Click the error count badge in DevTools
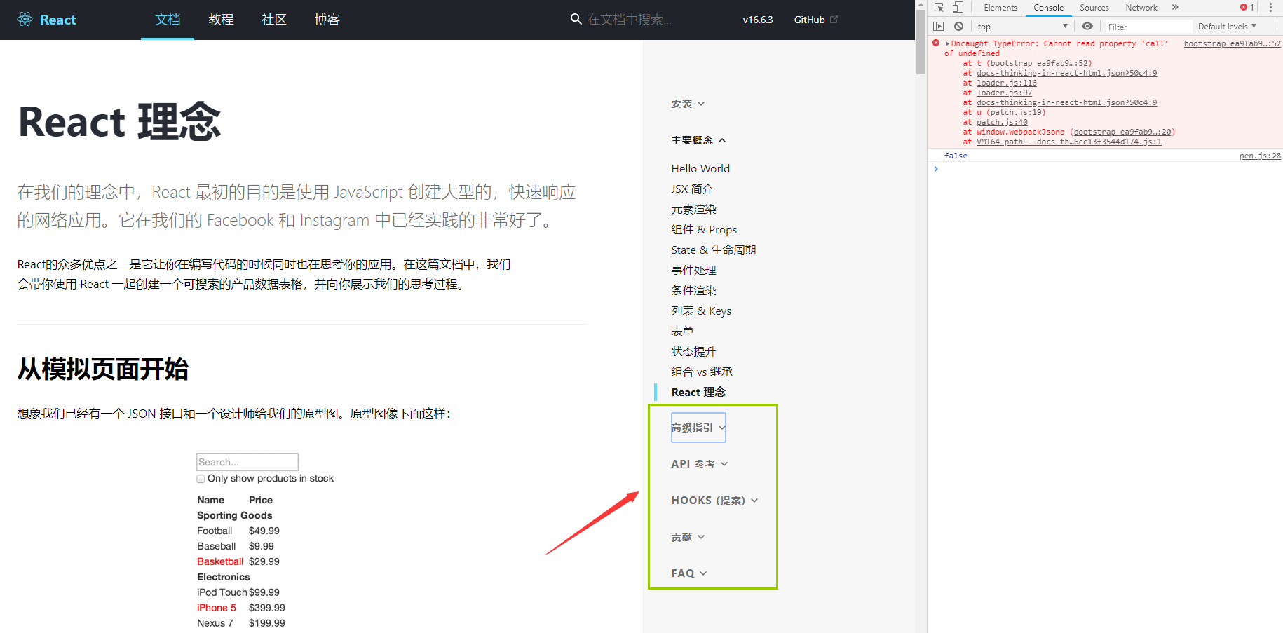1283x633 pixels. click(x=1244, y=7)
